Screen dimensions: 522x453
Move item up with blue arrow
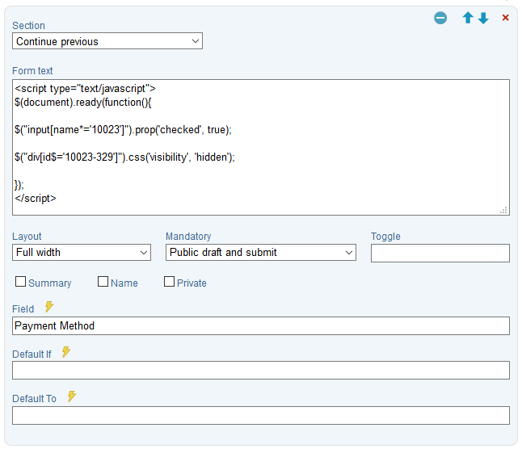[x=468, y=17]
